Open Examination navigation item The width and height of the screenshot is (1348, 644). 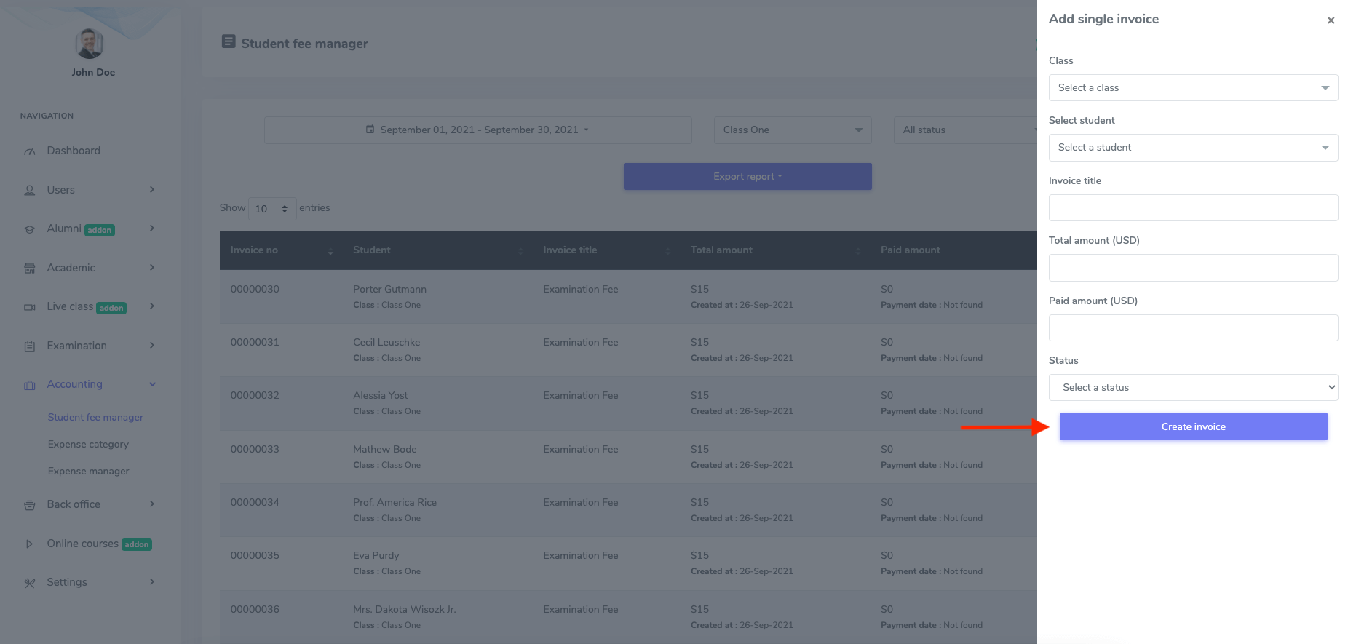point(76,346)
